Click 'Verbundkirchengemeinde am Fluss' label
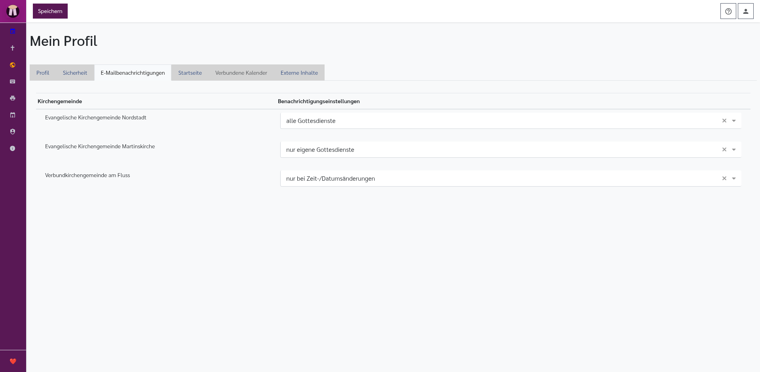760x372 pixels. (87, 175)
